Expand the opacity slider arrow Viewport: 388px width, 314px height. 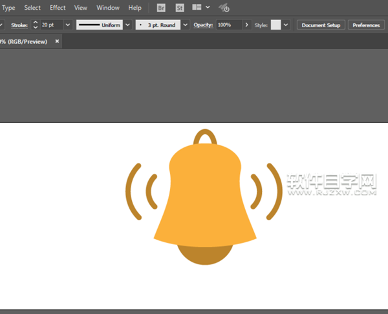click(246, 25)
